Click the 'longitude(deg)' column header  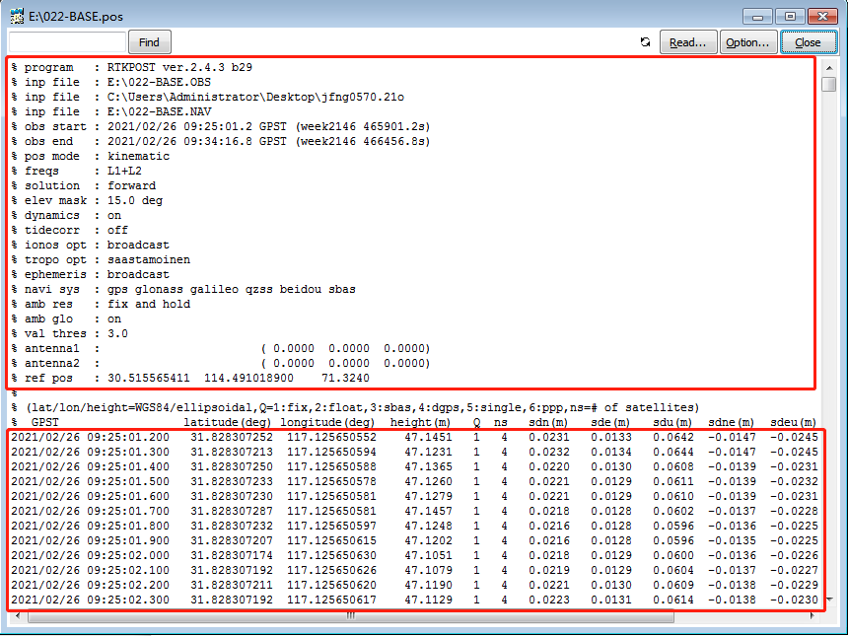327,422
